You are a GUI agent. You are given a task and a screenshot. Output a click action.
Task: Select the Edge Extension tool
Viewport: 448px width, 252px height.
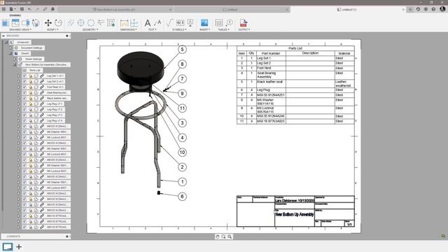click(101, 23)
